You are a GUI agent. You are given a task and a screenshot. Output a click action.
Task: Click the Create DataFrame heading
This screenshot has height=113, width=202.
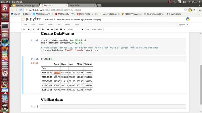point(57,34)
